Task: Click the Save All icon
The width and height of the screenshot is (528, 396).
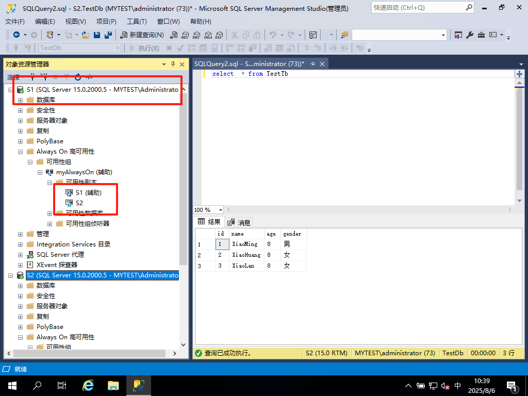Action: [x=108, y=35]
